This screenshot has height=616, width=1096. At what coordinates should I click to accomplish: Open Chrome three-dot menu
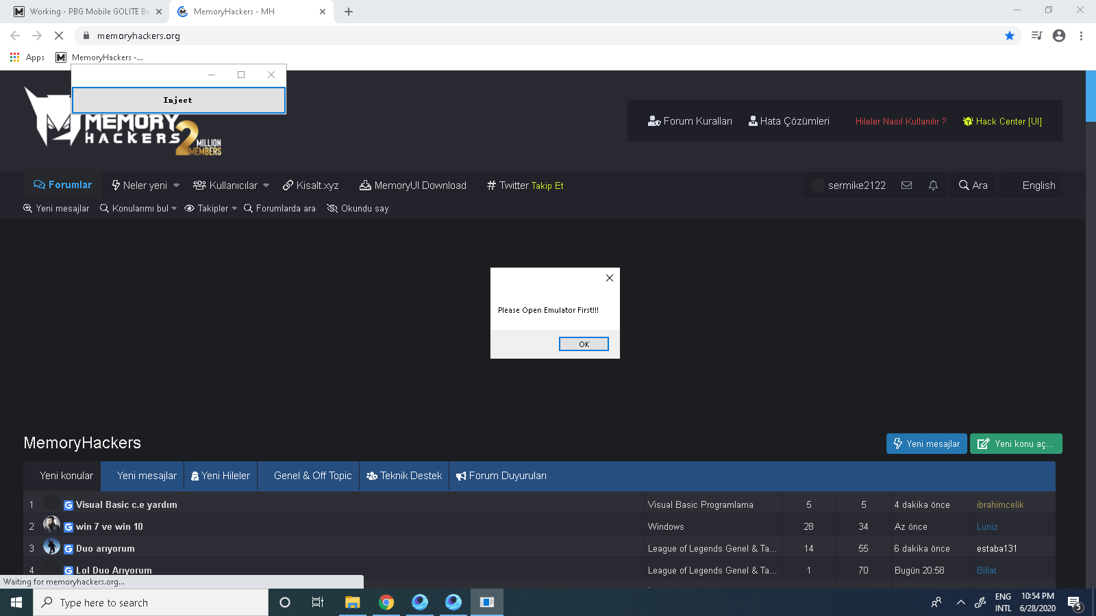coord(1081,36)
